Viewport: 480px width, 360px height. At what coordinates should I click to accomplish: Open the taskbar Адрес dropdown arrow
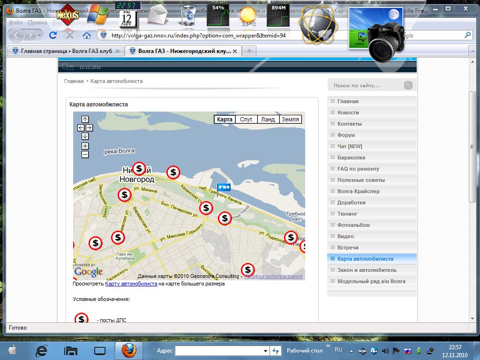pos(265,351)
